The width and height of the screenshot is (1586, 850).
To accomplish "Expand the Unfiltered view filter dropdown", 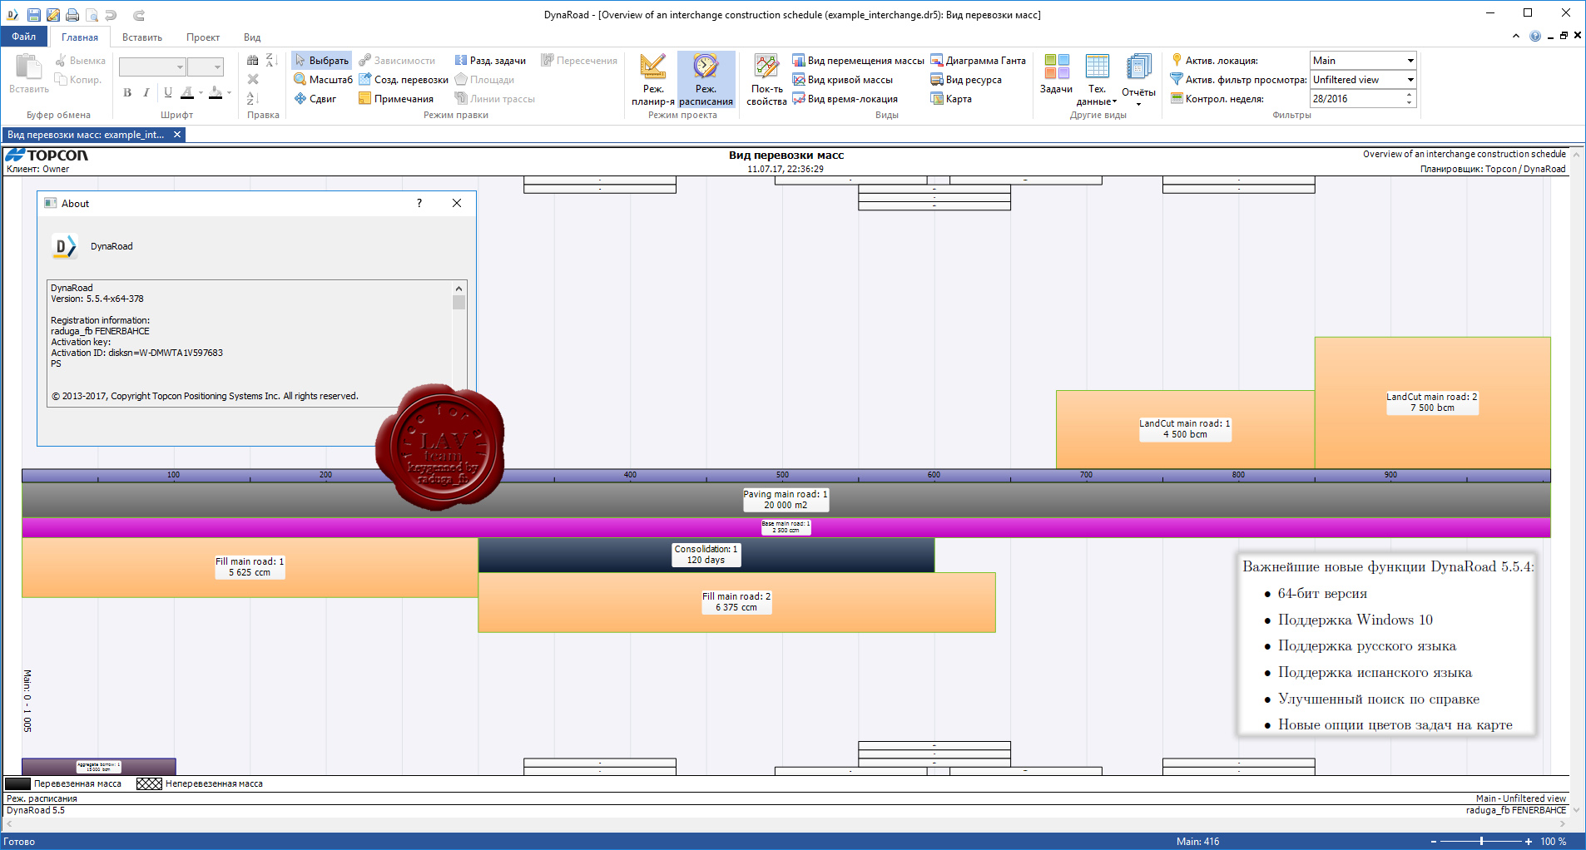I will (x=1410, y=80).
